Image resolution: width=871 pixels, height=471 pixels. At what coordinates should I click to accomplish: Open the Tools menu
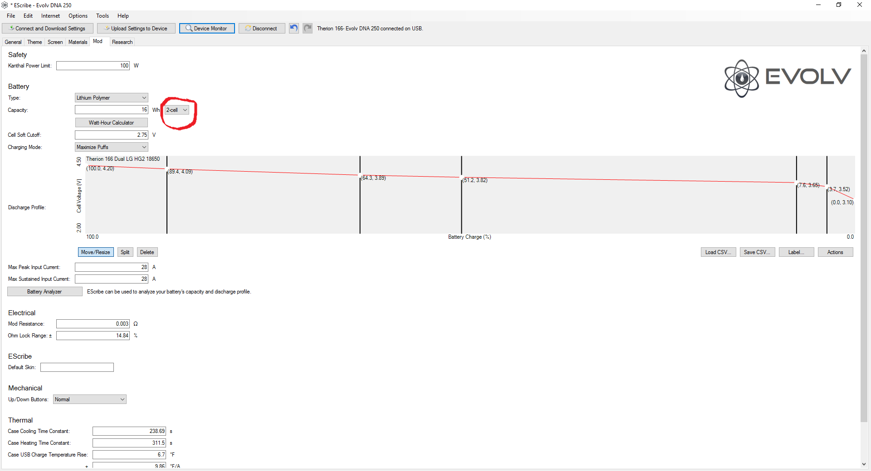102,16
